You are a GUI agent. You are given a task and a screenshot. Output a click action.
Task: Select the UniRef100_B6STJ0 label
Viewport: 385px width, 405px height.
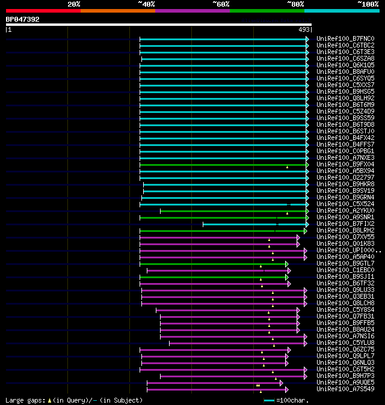click(345, 131)
